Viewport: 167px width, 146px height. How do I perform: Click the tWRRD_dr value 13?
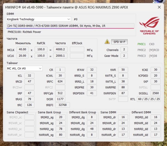[x=123, y=129]
